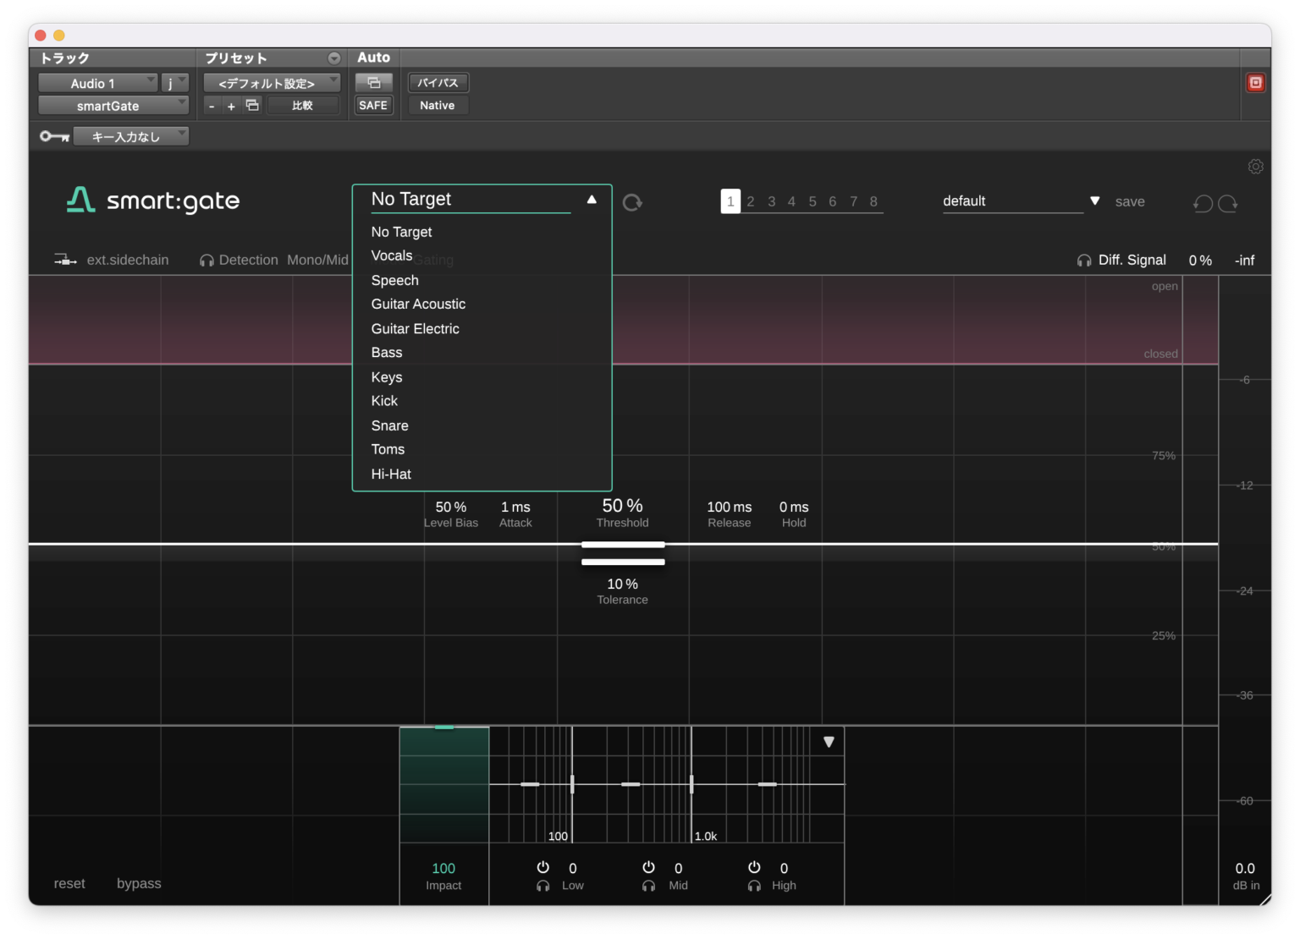The image size is (1300, 939).
Task: Click the headphone icon under the Low band
Action: pyautogui.click(x=543, y=885)
